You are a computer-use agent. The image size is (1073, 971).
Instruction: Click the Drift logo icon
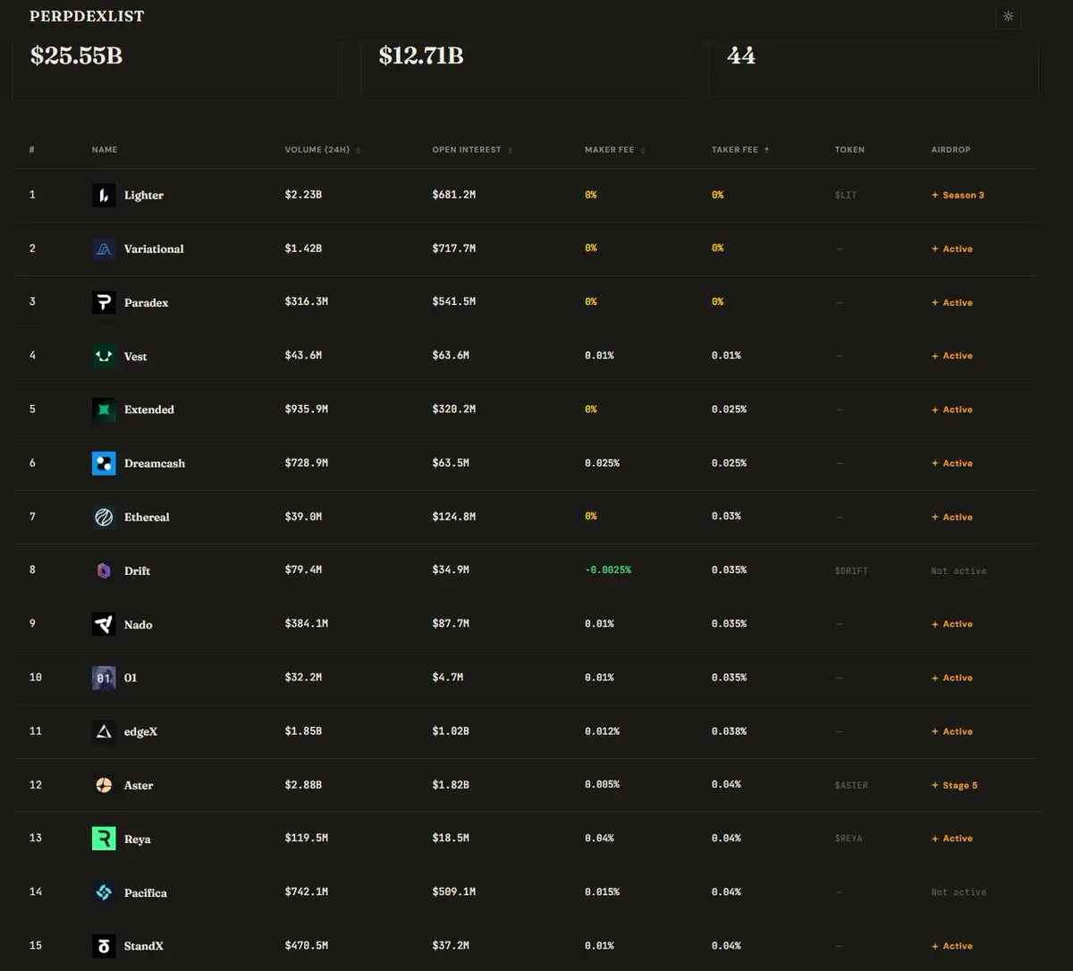[x=104, y=570]
